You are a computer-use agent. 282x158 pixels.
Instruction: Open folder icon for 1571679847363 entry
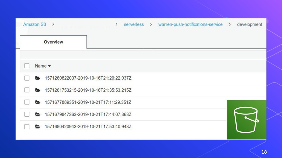[37, 114]
